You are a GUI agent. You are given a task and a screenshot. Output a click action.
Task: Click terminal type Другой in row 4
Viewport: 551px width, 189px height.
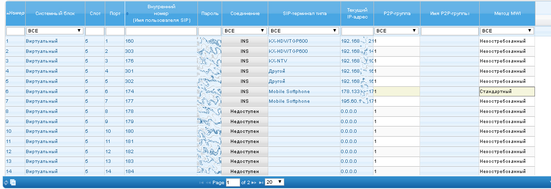tap(277, 71)
